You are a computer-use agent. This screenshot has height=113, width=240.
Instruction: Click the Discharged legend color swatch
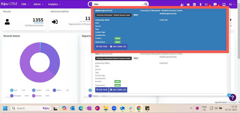coord(12,96)
